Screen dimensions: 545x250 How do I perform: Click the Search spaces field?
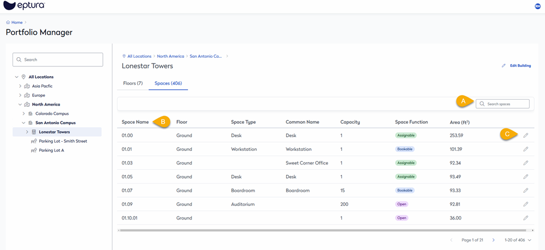click(502, 104)
